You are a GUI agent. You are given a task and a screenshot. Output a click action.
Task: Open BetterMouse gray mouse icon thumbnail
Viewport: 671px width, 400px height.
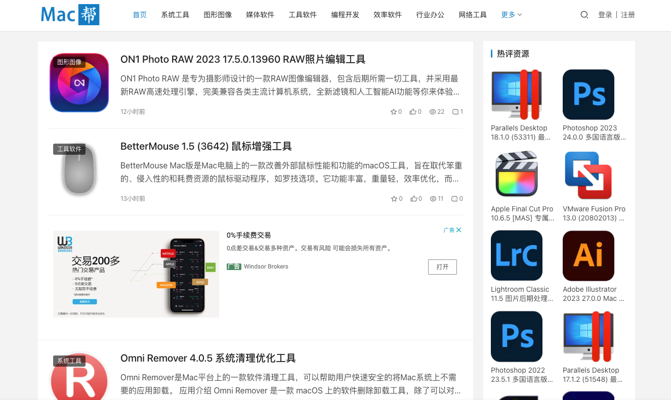pyautogui.click(x=79, y=169)
